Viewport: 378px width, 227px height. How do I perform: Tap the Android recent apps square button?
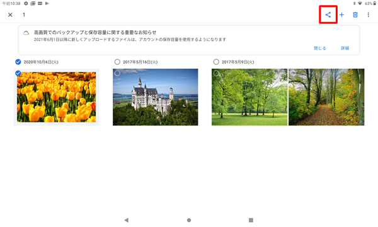[251, 220]
